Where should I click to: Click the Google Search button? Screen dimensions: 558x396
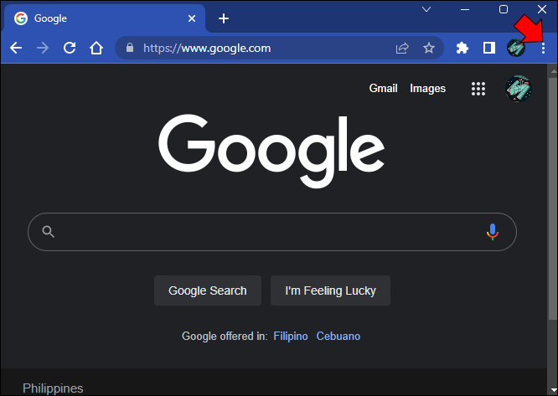[x=208, y=291]
